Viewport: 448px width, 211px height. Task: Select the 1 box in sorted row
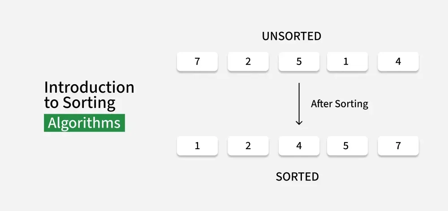coord(197,146)
